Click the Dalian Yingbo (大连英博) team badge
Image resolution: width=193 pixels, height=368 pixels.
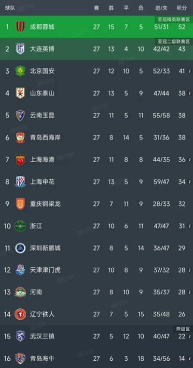pos(20,49)
